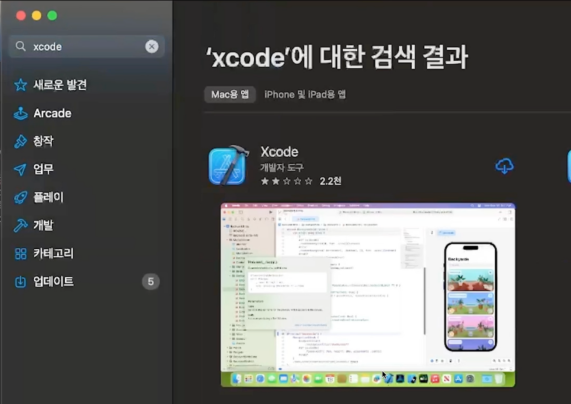Open the 새로운 발견 section
Screen dimensions: 571x404
pyautogui.click(x=60, y=85)
